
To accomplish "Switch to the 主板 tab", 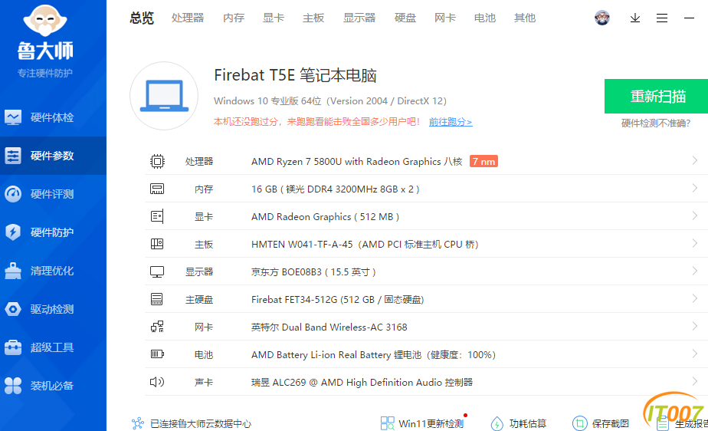I will coord(313,18).
